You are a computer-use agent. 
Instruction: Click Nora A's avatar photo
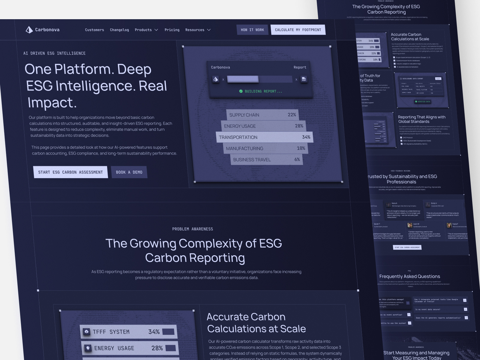coord(388,205)
